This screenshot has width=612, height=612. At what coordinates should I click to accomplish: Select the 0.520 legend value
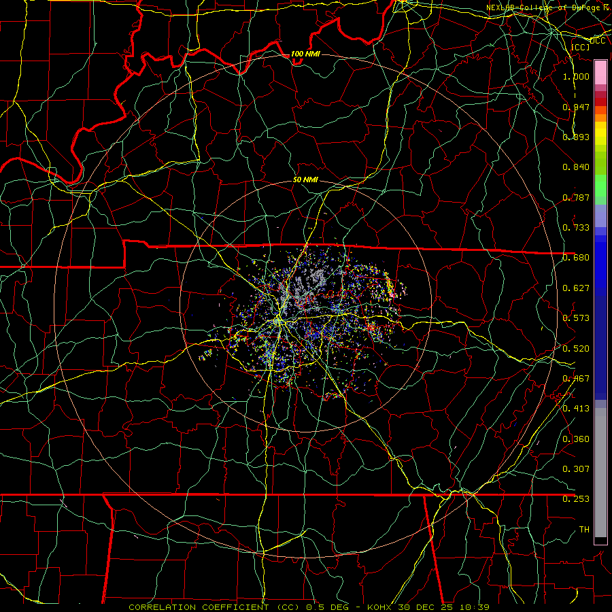(576, 349)
